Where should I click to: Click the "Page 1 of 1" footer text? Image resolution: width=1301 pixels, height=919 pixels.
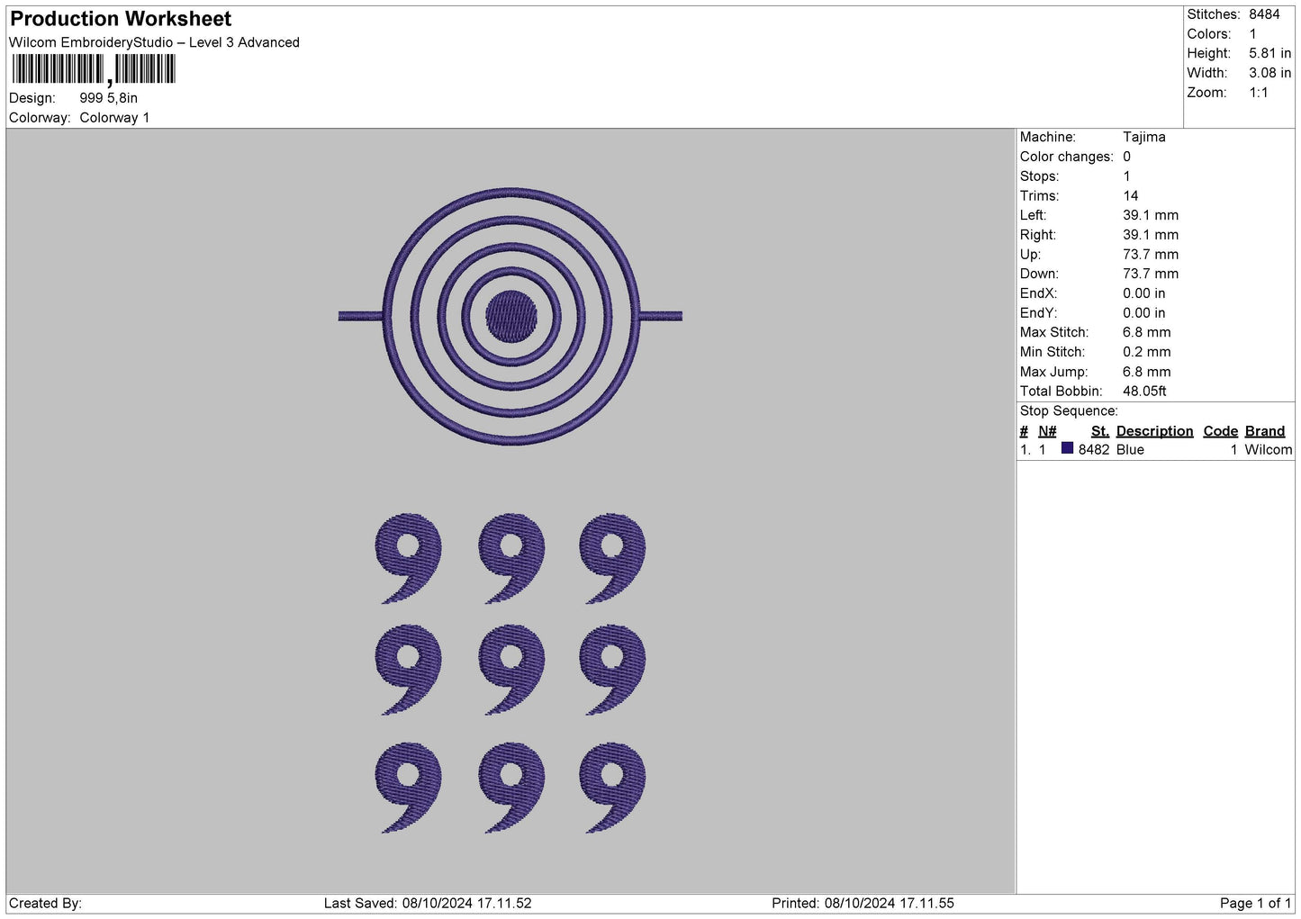click(1256, 904)
